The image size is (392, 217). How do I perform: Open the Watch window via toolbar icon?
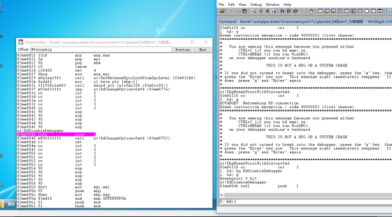pos(327,11)
